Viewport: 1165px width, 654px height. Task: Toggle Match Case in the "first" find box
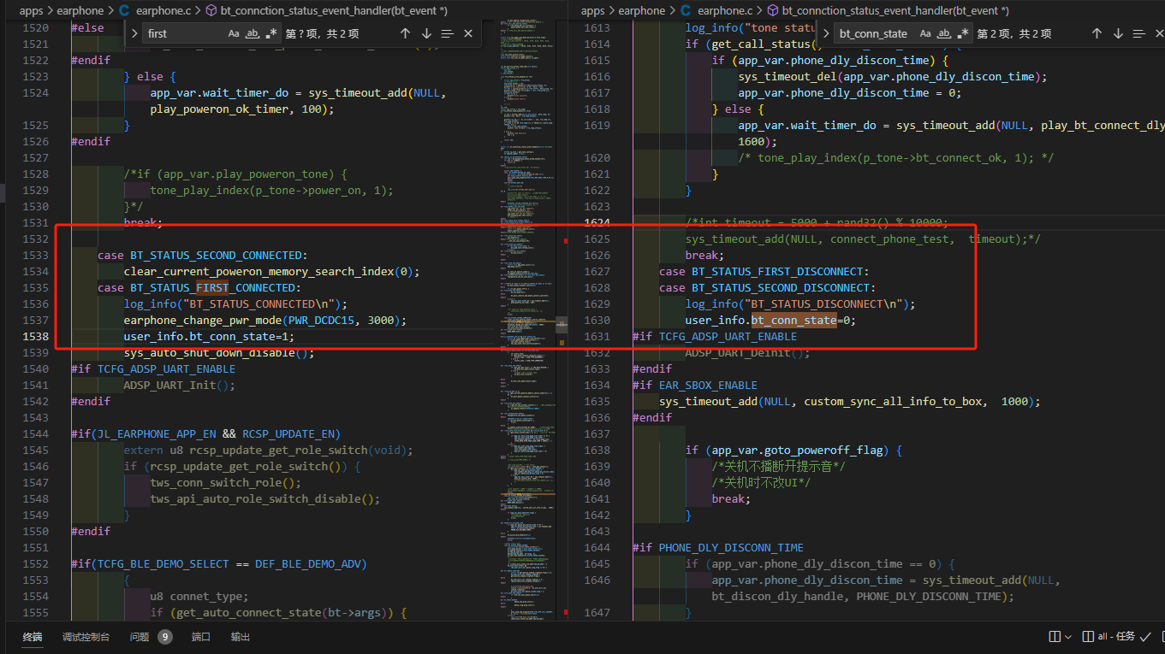point(234,33)
